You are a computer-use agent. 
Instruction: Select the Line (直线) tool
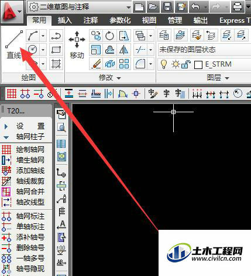pos(13,44)
